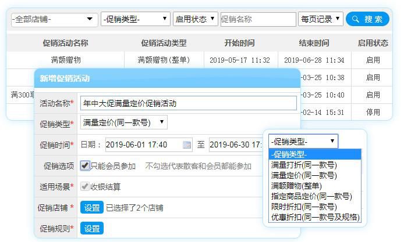
Task: Click end time 2019-06-28 11:34 cell
Action: (314, 60)
